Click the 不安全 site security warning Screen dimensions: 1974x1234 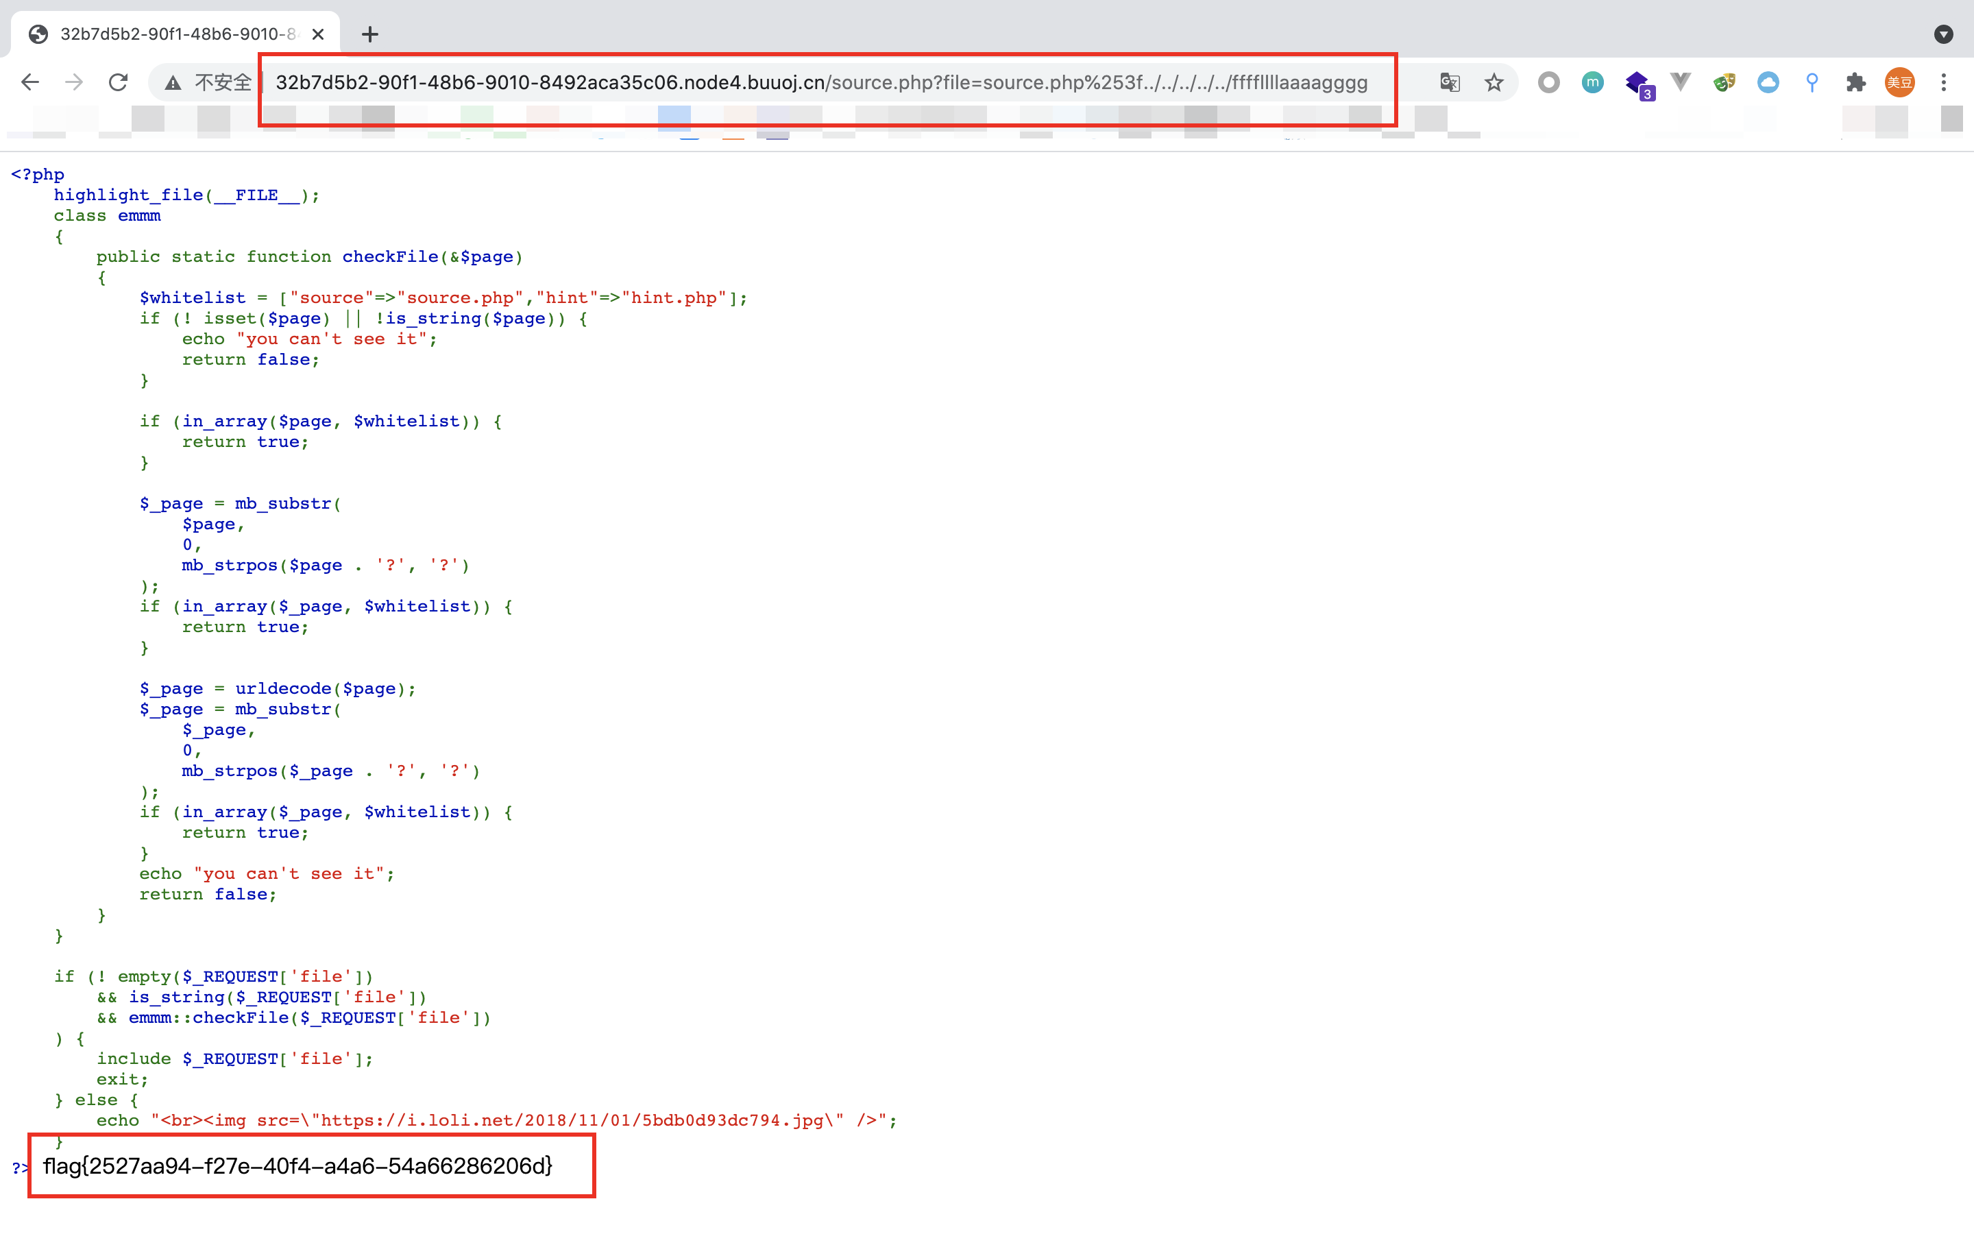208,82
